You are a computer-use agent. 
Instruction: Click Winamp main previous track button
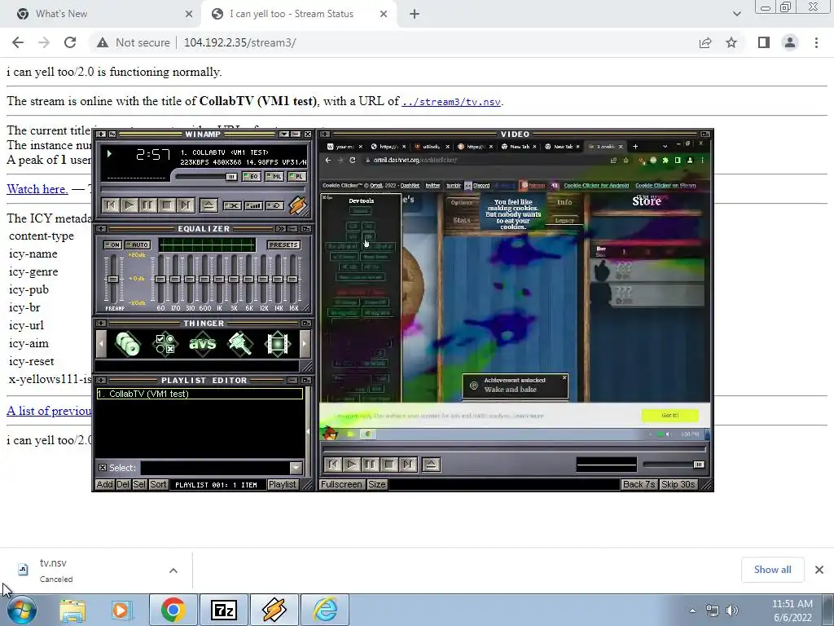click(111, 205)
